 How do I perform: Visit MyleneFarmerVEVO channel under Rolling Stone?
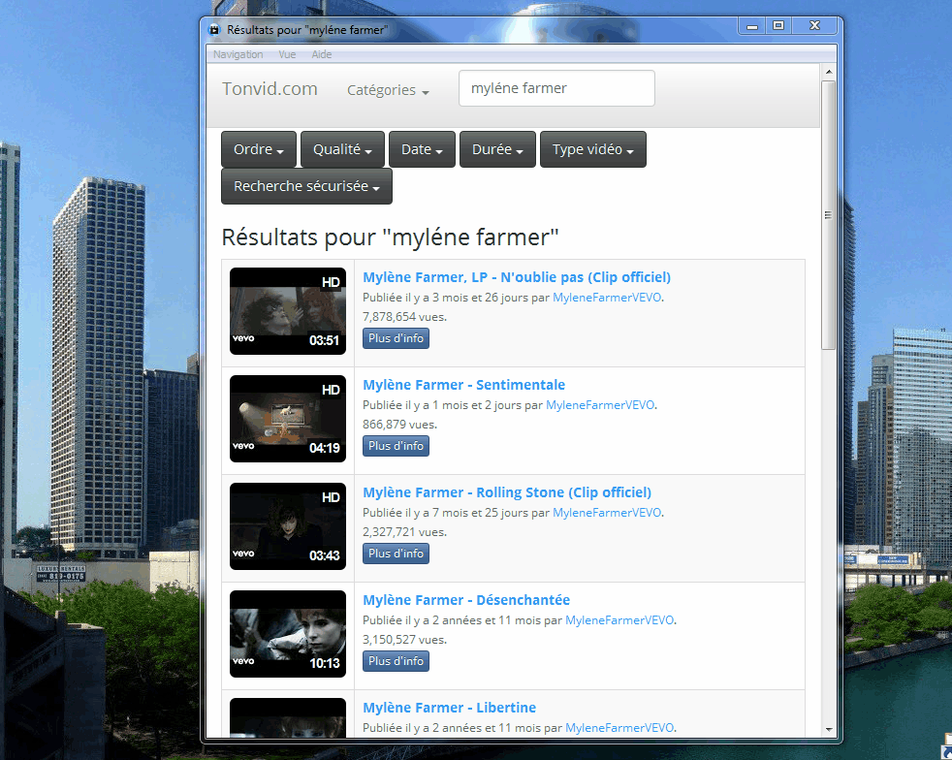pyautogui.click(x=607, y=513)
